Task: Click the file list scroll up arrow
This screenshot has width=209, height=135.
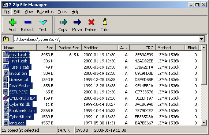Action: click(204, 47)
